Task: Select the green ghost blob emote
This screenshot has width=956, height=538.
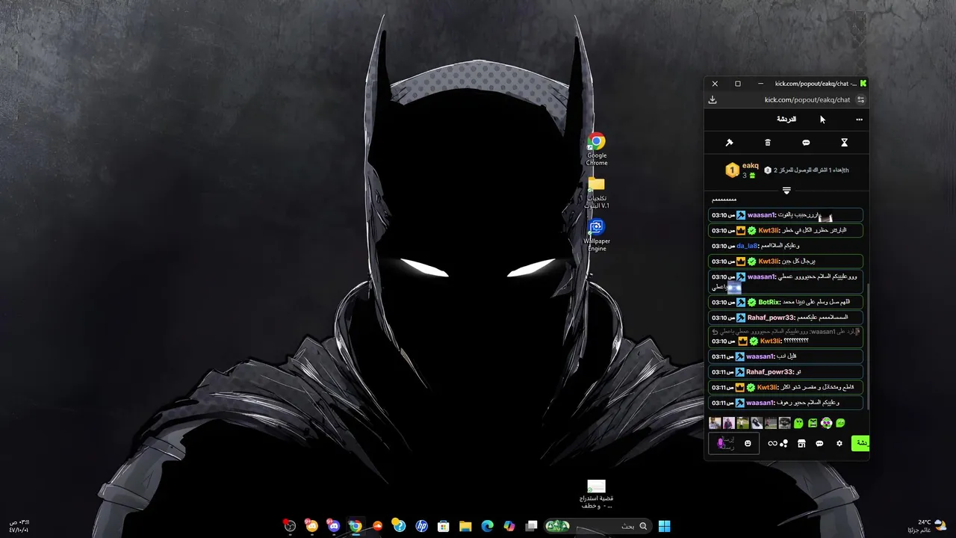Action: tap(798, 423)
